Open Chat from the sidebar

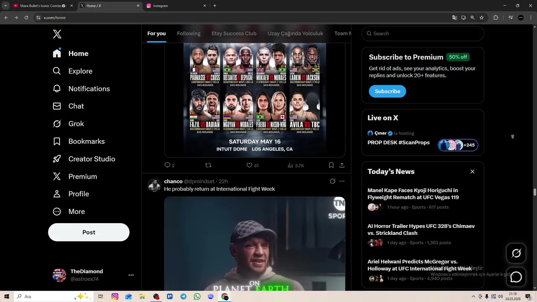click(x=68, y=107)
